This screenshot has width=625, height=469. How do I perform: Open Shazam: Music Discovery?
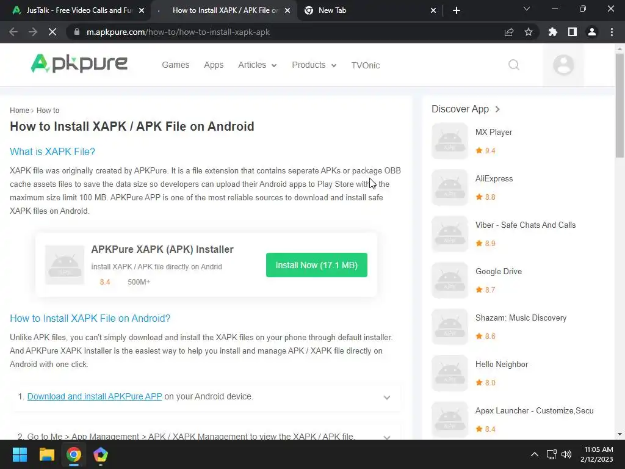[521, 318]
